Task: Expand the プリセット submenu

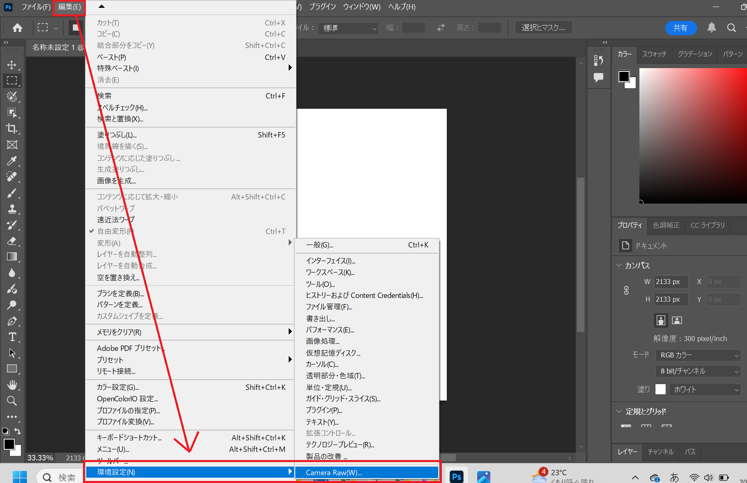Action: (190, 359)
